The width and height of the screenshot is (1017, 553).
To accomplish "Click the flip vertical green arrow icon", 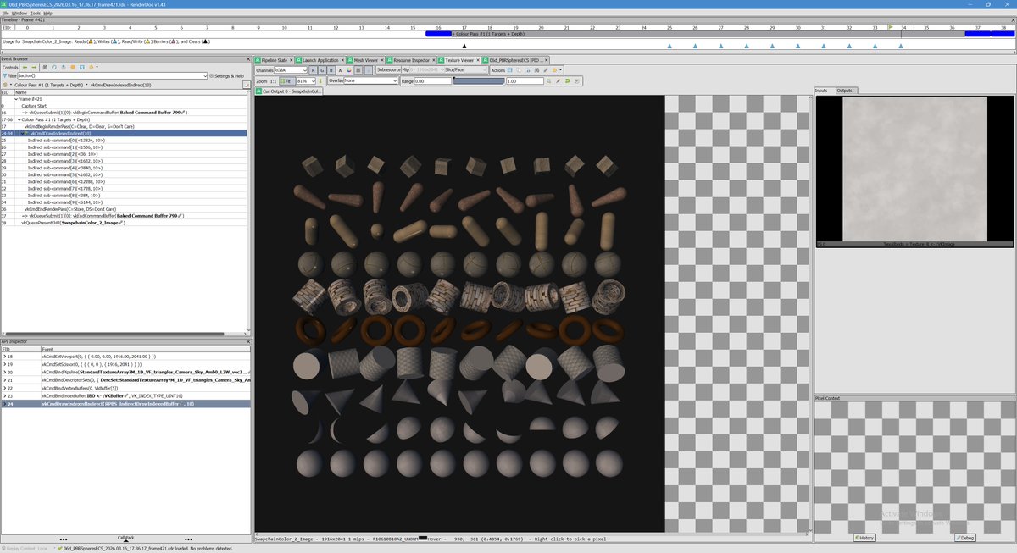I will pyautogui.click(x=320, y=80).
